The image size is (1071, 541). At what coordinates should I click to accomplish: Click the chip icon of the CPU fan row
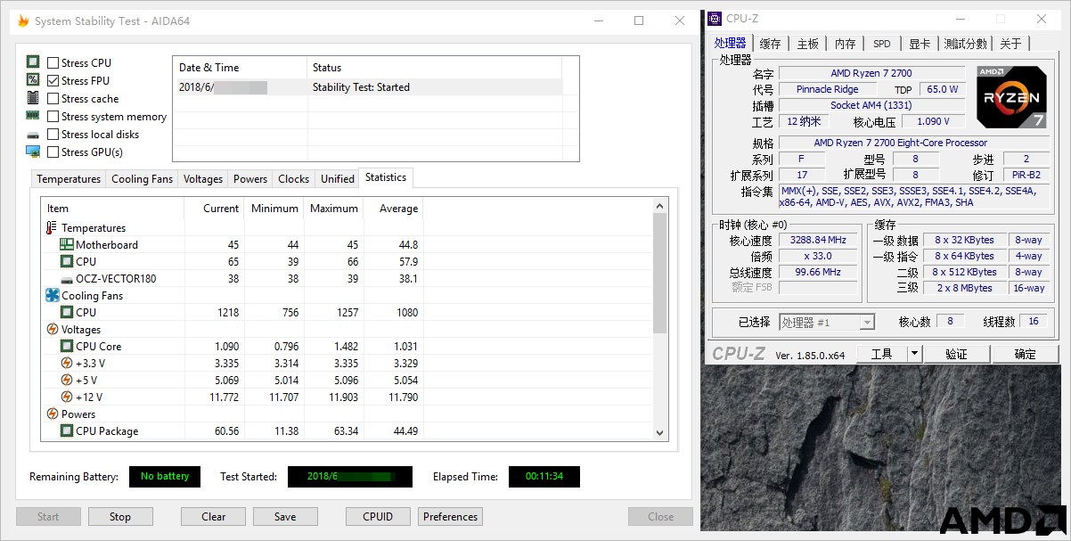pyautogui.click(x=67, y=313)
